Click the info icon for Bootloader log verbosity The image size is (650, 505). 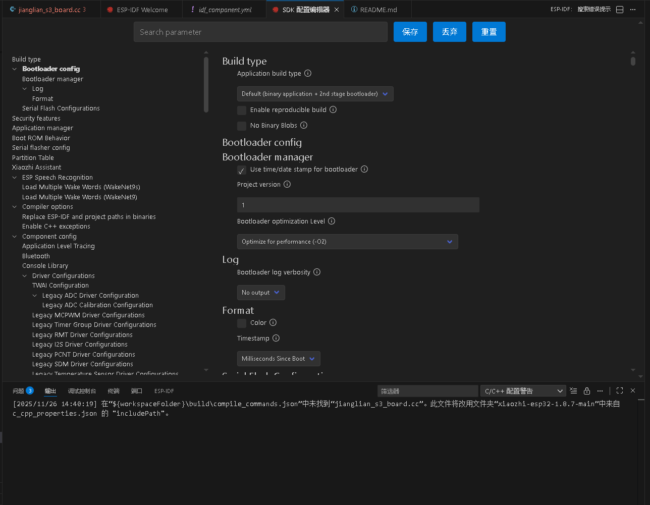[x=316, y=272]
